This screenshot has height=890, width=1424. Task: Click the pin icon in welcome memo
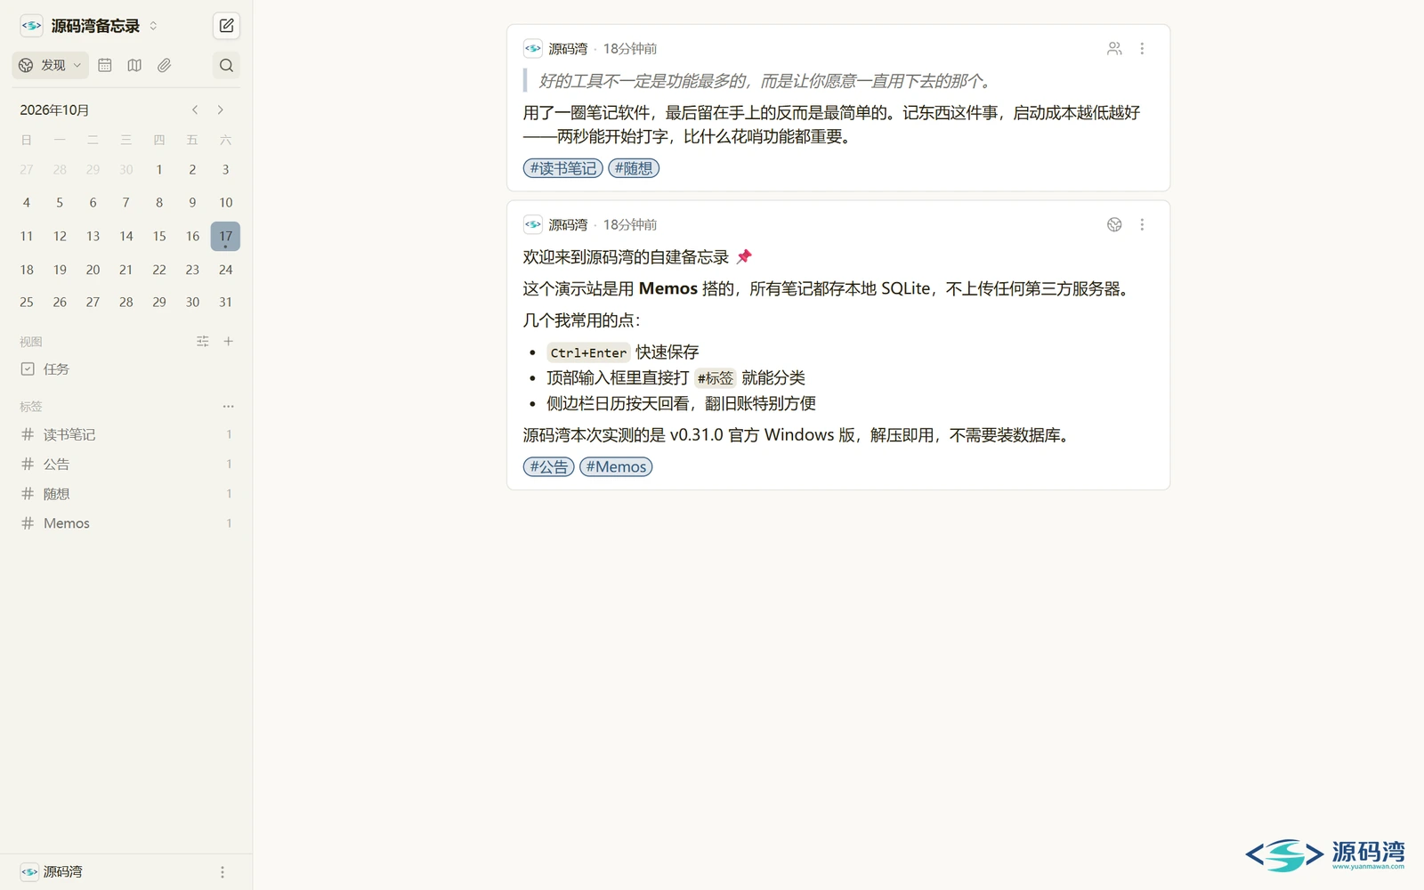click(x=744, y=257)
